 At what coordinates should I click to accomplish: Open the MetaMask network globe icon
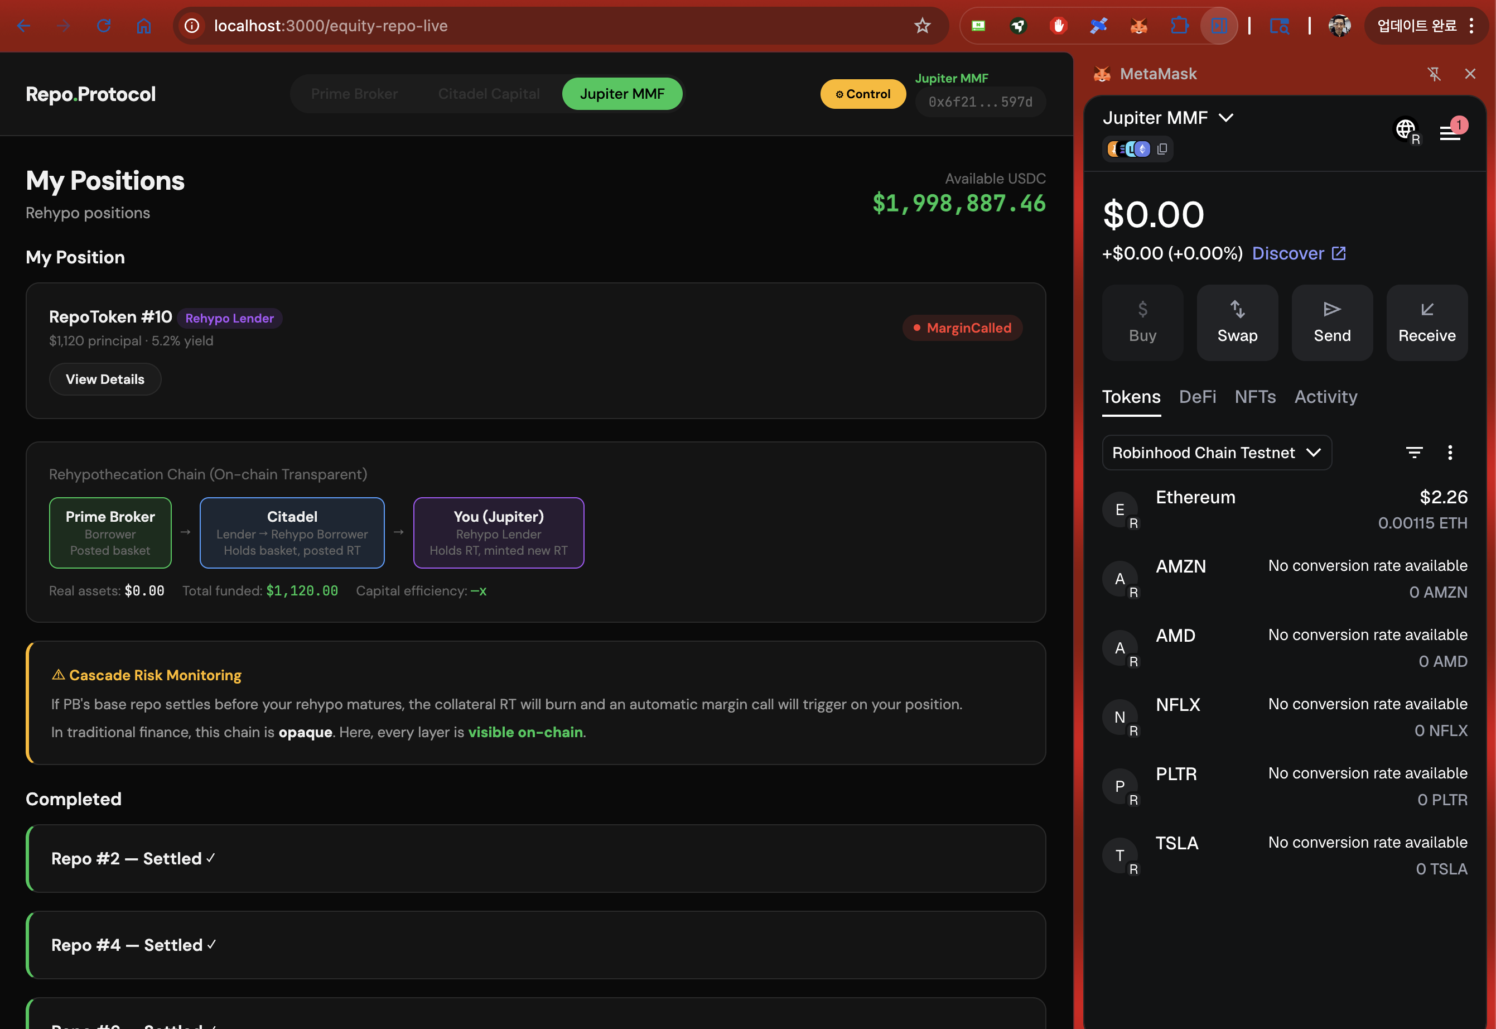coord(1405,129)
